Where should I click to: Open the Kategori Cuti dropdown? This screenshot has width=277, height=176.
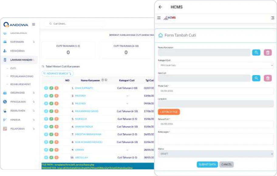[216, 65]
